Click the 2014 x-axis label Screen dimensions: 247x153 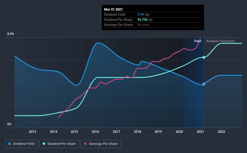pos(54,132)
